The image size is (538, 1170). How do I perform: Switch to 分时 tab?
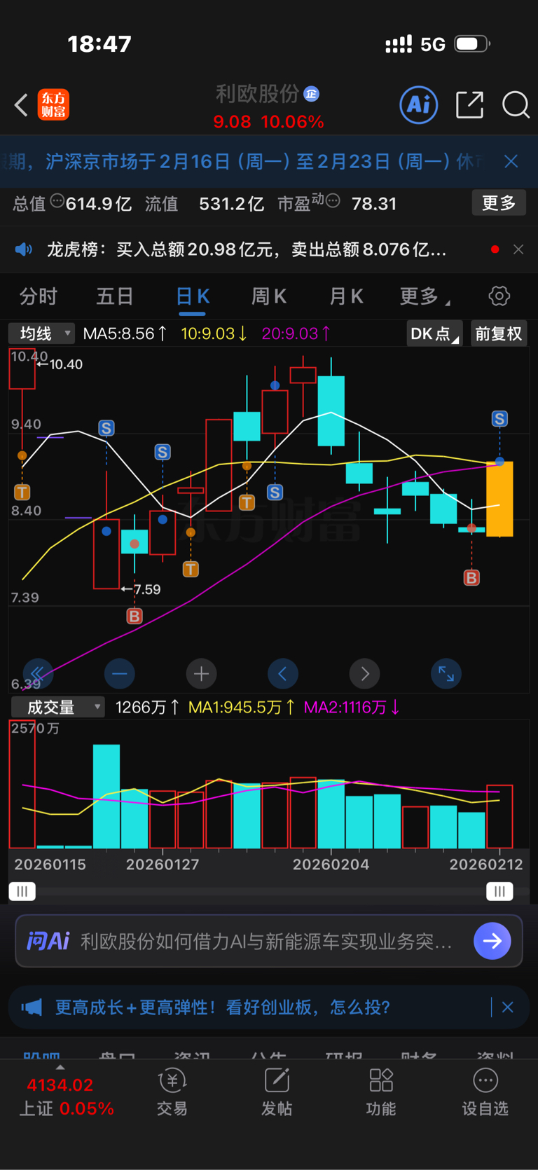[x=39, y=296]
